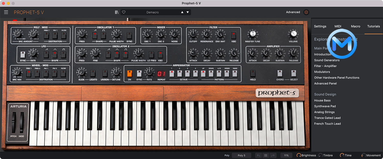The width and height of the screenshot is (383, 159).
Task: Open the Macro tab
Action: click(355, 26)
